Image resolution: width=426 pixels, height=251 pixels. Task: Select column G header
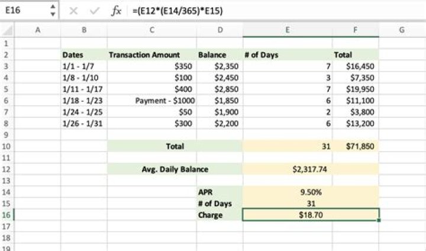(401, 30)
